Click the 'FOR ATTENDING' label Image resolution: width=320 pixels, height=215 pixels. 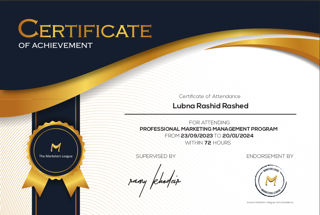click(209, 122)
